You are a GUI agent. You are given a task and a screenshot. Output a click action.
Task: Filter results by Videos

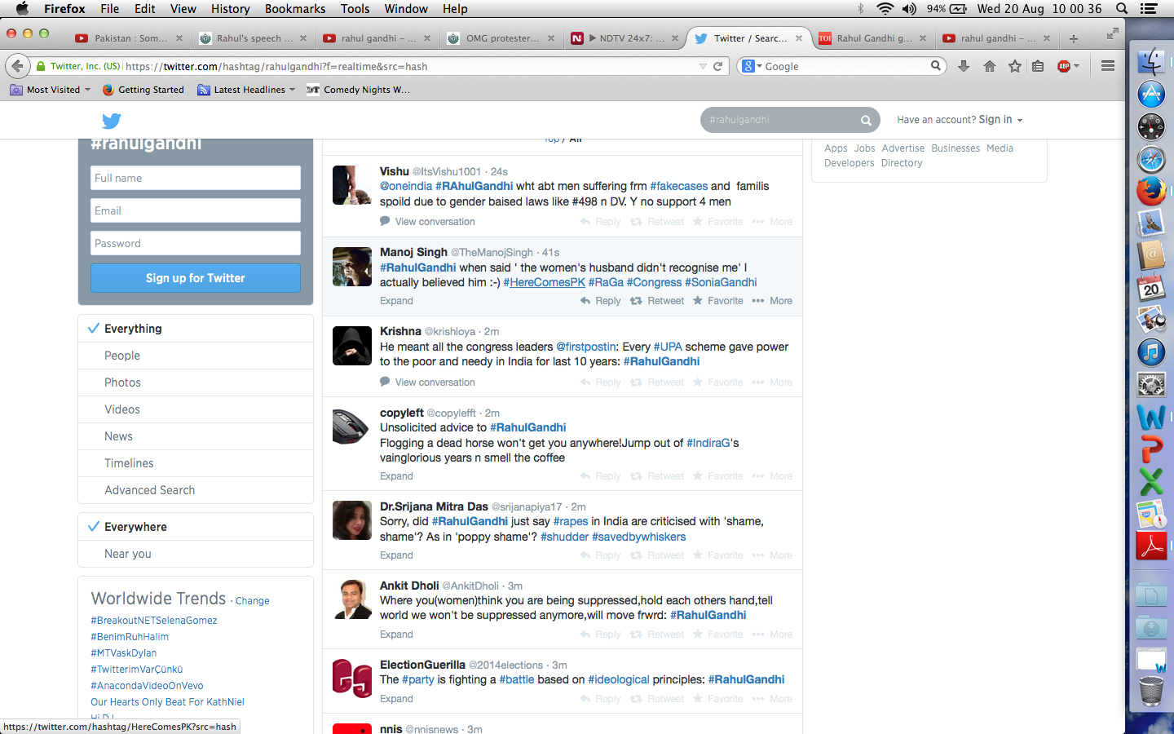196,409
